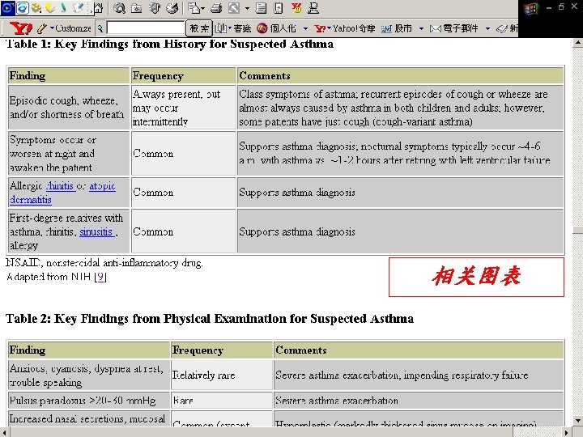
Task: Expand the Mail icon dropdown arrow
Action: point(202,8)
